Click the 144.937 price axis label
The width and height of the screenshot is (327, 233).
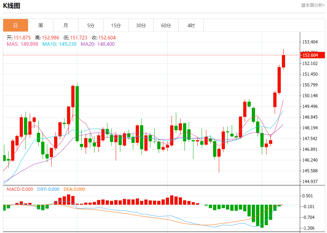pyautogui.click(x=310, y=181)
